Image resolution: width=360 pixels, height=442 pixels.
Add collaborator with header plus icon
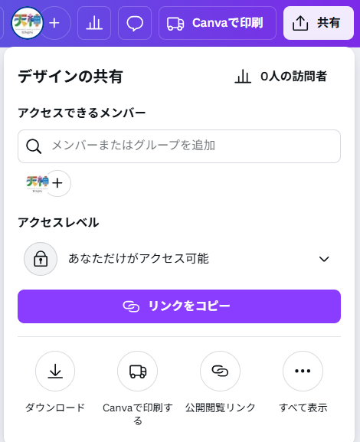click(x=54, y=23)
